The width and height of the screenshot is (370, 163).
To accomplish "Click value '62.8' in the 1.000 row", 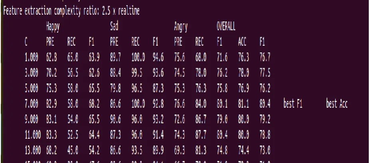I will click(51, 57).
